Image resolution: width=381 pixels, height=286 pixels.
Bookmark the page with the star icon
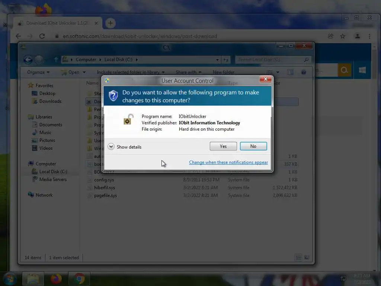pyautogui.click(x=343, y=36)
